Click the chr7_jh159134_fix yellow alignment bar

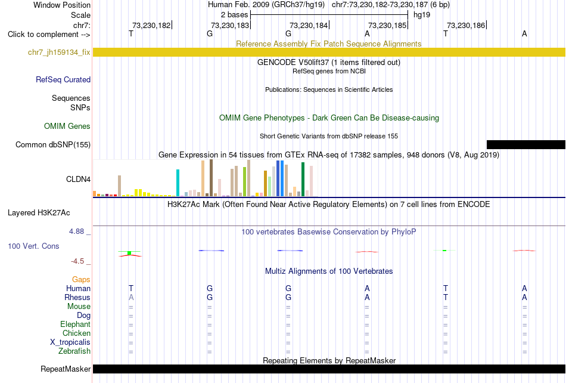(x=329, y=52)
